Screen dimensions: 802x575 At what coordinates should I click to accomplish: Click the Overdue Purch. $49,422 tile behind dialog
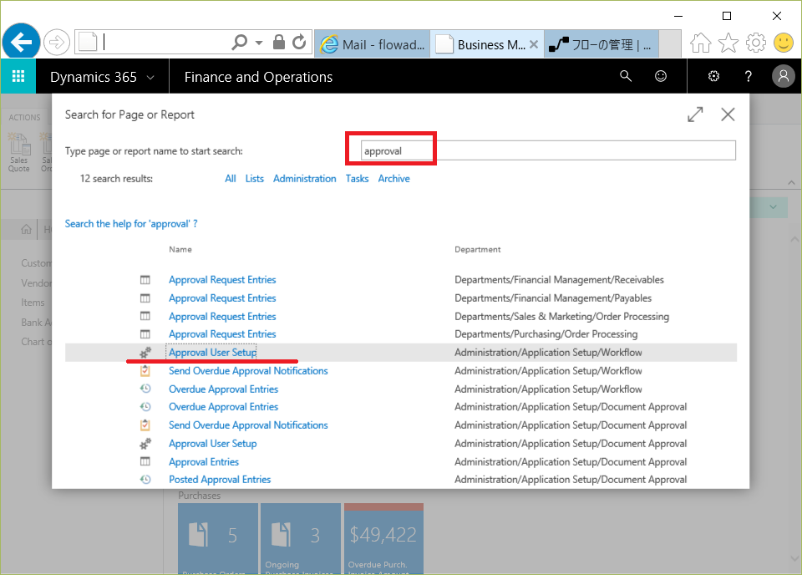coord(383,538)
